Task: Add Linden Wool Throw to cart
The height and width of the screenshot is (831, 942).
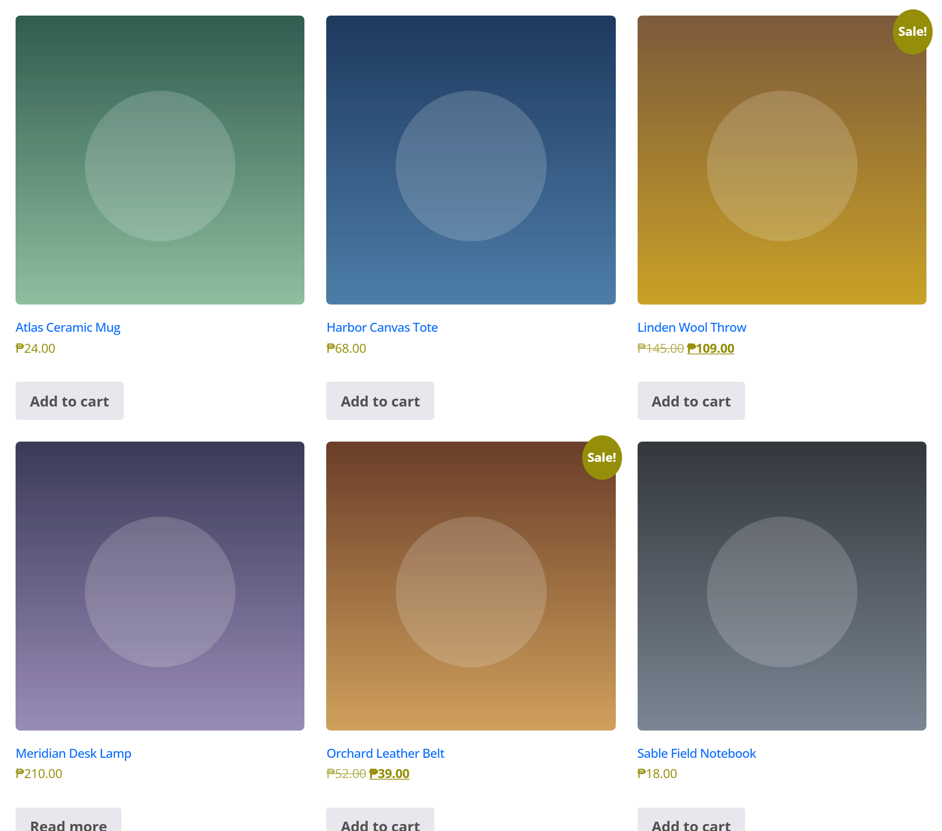Action: point(691,401)
